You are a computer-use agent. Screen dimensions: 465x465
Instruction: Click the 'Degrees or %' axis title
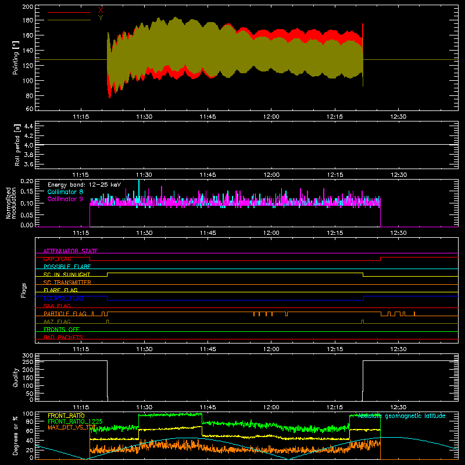tap(16, 435)
